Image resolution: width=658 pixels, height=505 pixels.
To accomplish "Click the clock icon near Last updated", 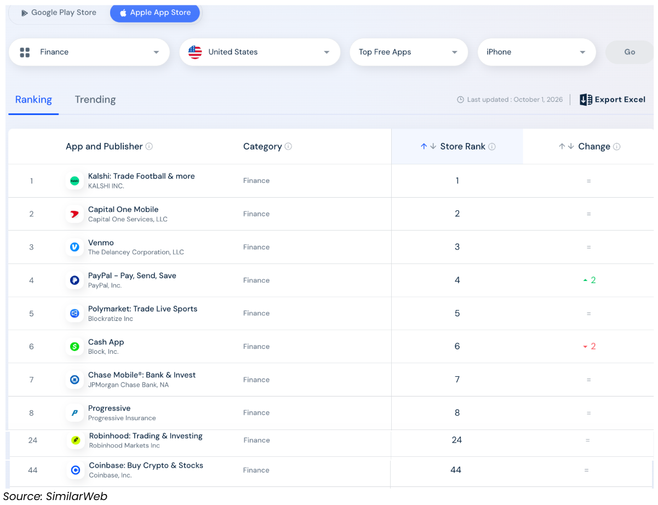I will click(461, 100).
